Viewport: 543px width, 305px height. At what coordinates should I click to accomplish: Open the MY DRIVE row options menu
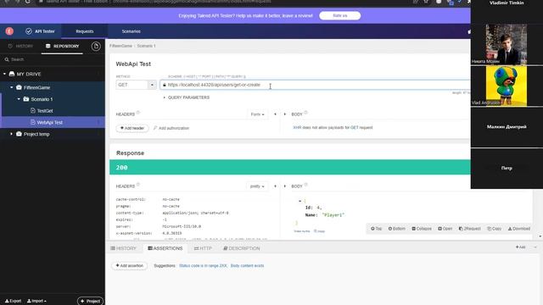tap(98, 74)
